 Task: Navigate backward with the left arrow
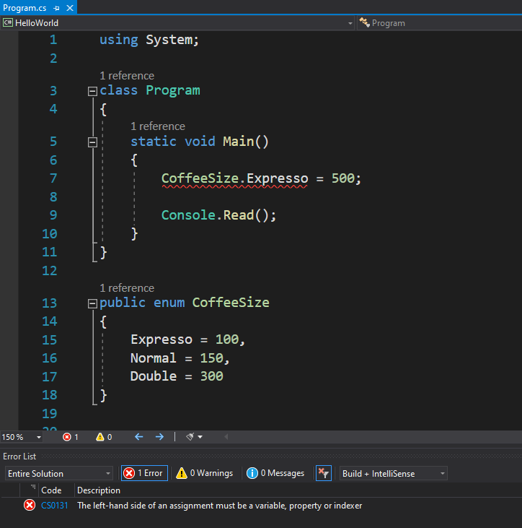(139, 437)
